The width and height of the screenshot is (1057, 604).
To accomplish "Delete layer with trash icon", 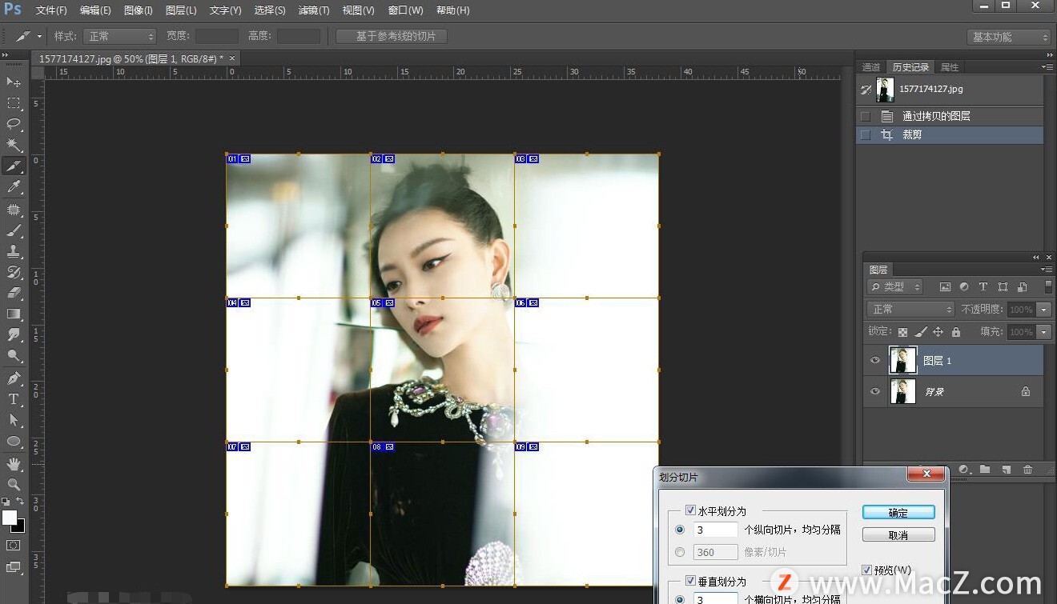I will (1028, 470).
